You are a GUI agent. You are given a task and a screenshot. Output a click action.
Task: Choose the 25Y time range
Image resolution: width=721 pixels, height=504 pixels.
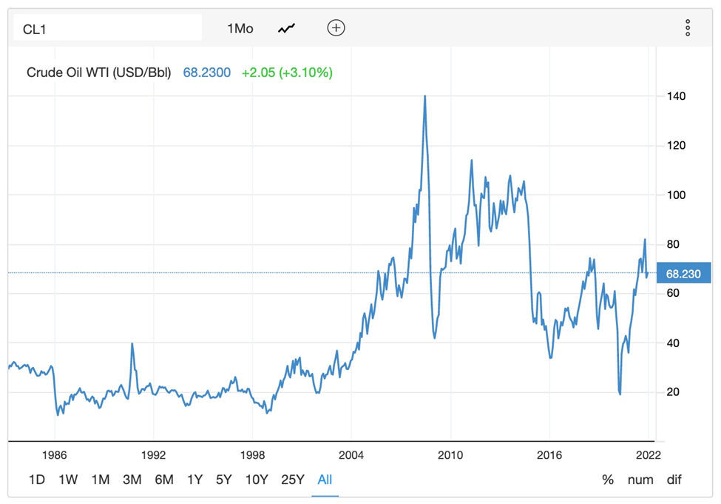coord(292,480)
